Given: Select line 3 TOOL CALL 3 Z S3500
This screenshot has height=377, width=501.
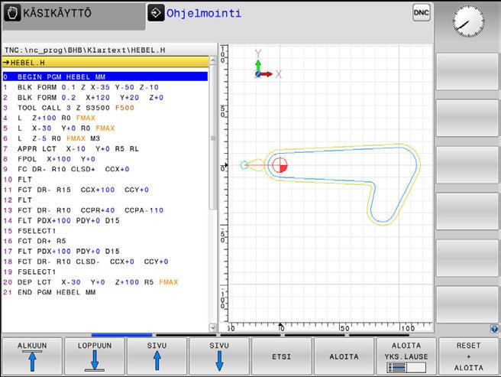Looking at the screenshot, I should [105, 108].
